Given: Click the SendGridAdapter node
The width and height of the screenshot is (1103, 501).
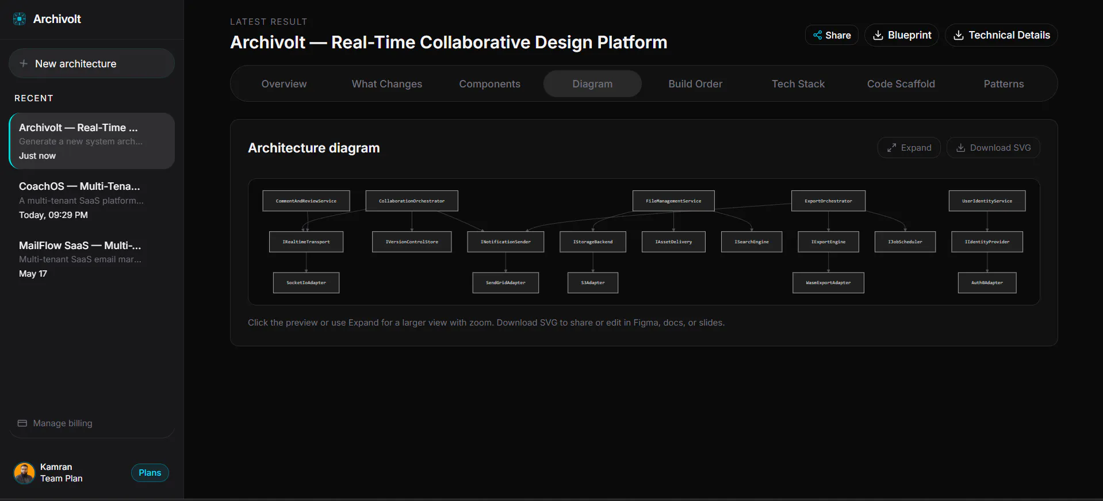Looking at the screenshot, I should coord(505,282).
